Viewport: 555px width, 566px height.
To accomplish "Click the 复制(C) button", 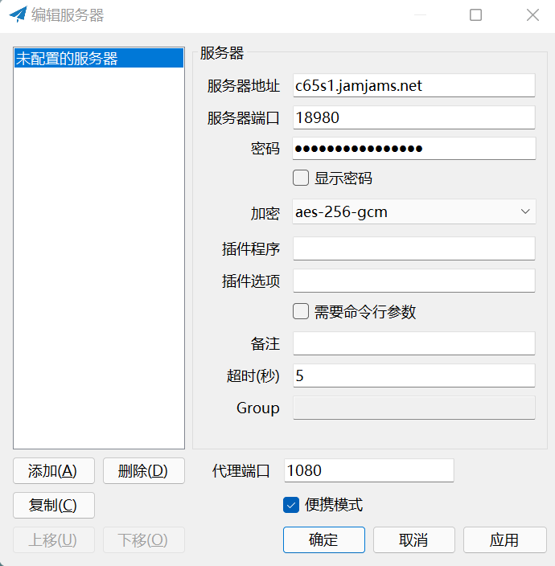I will tap(54, 505).
